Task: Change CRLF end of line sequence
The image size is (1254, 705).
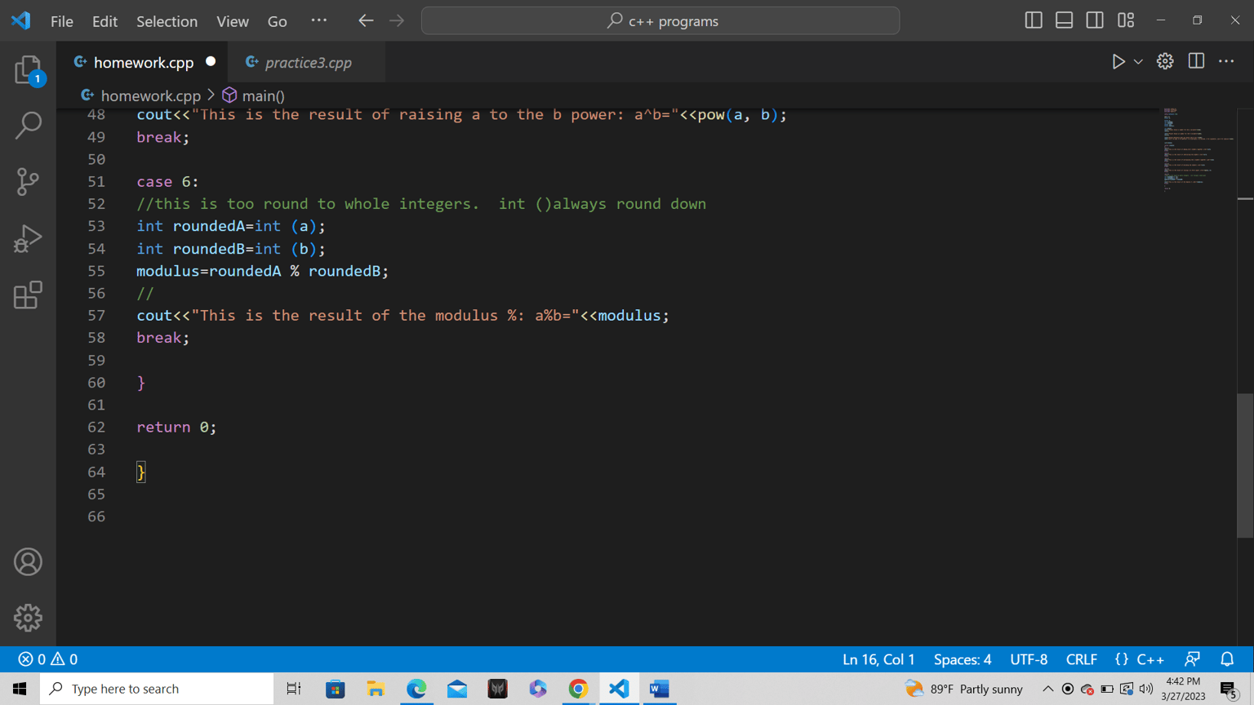Action: coord(1082,659)
